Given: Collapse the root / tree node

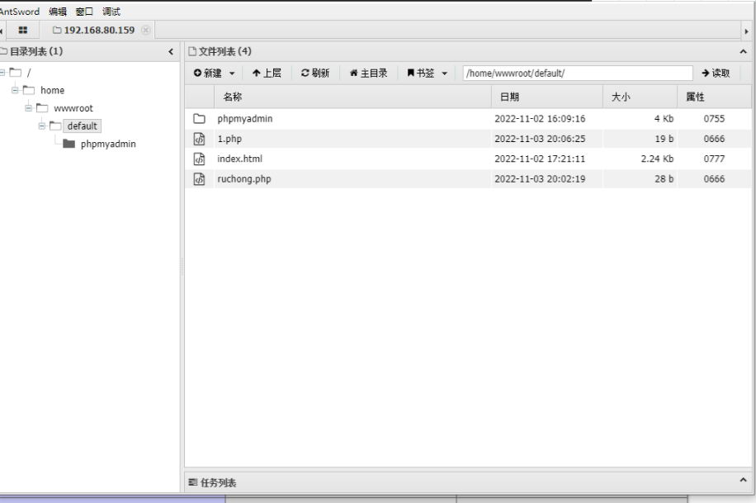Looking at the screenshot, I should point(2,73).
